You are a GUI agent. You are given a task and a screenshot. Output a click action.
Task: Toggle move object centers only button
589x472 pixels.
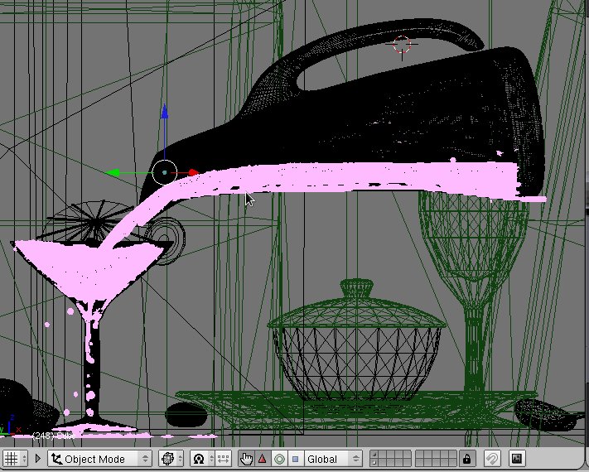223,459
